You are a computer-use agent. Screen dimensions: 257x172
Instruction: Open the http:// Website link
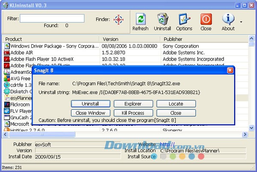[x=167, y=144]
